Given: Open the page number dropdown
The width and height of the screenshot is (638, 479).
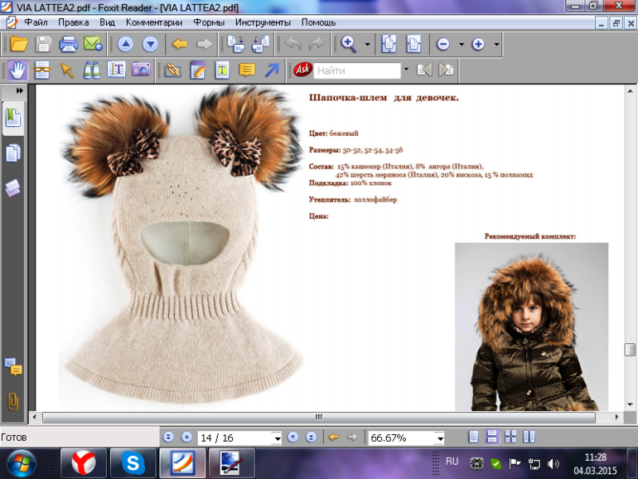Looking at the screenshot, I should pos(276,438).
